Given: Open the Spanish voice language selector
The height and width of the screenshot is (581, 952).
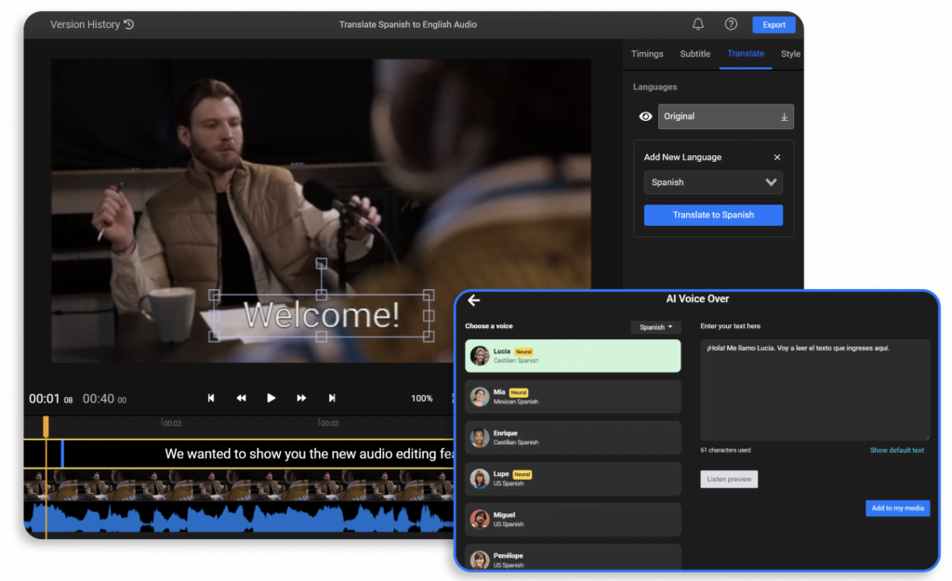Looking at the screenshot, I should point(656,326).
